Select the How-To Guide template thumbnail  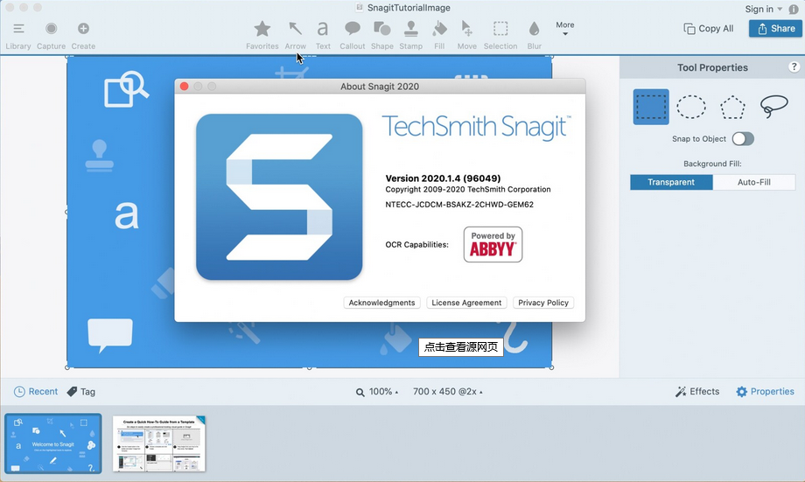click(x=158, y=444)
